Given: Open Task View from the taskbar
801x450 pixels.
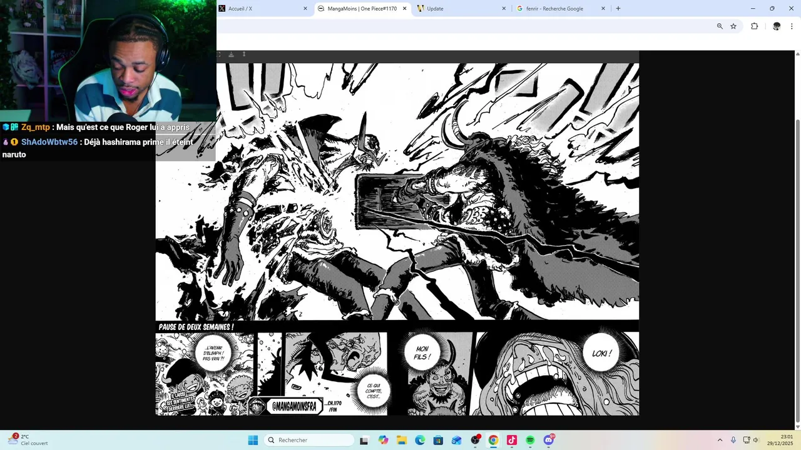Looking at the screenshot, I should coord(364,440).
